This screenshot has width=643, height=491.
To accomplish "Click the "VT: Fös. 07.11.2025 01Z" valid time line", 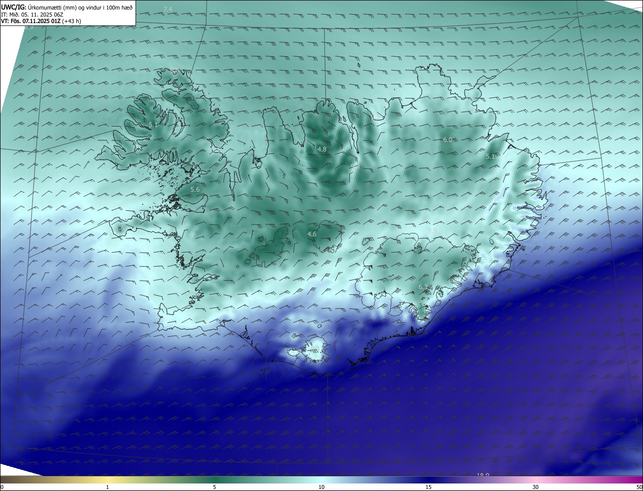I will [x=41, y=21].
